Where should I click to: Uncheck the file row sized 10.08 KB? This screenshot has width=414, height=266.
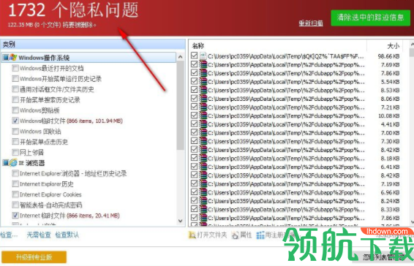click(x=195, y=115)
